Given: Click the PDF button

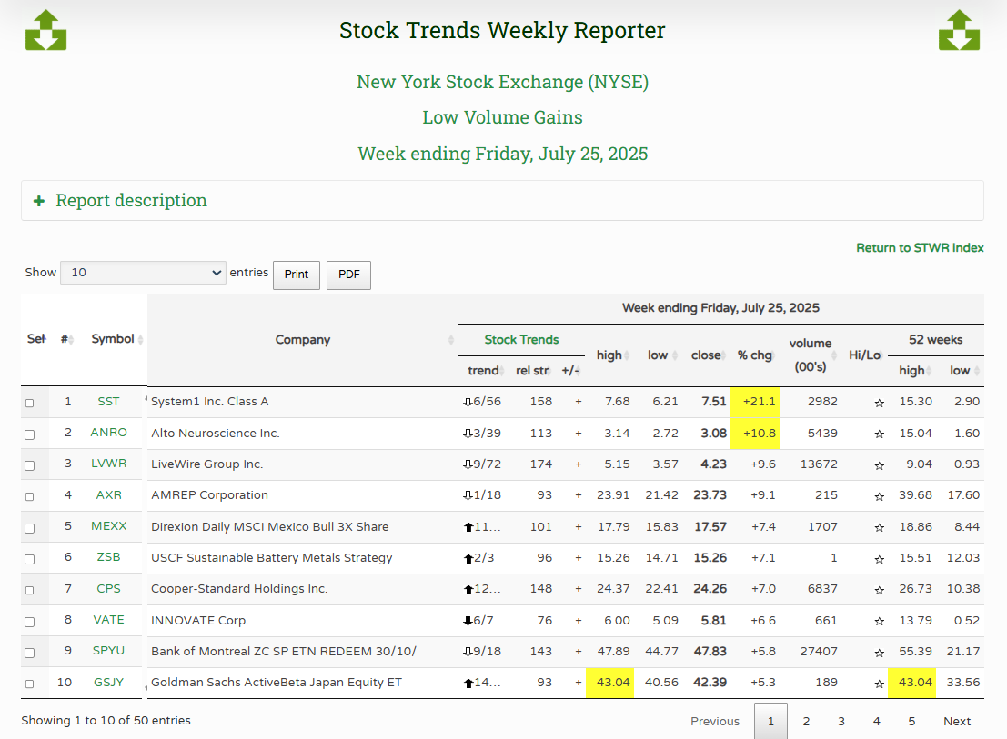Looking at the screenshot, I should point(348,275).
